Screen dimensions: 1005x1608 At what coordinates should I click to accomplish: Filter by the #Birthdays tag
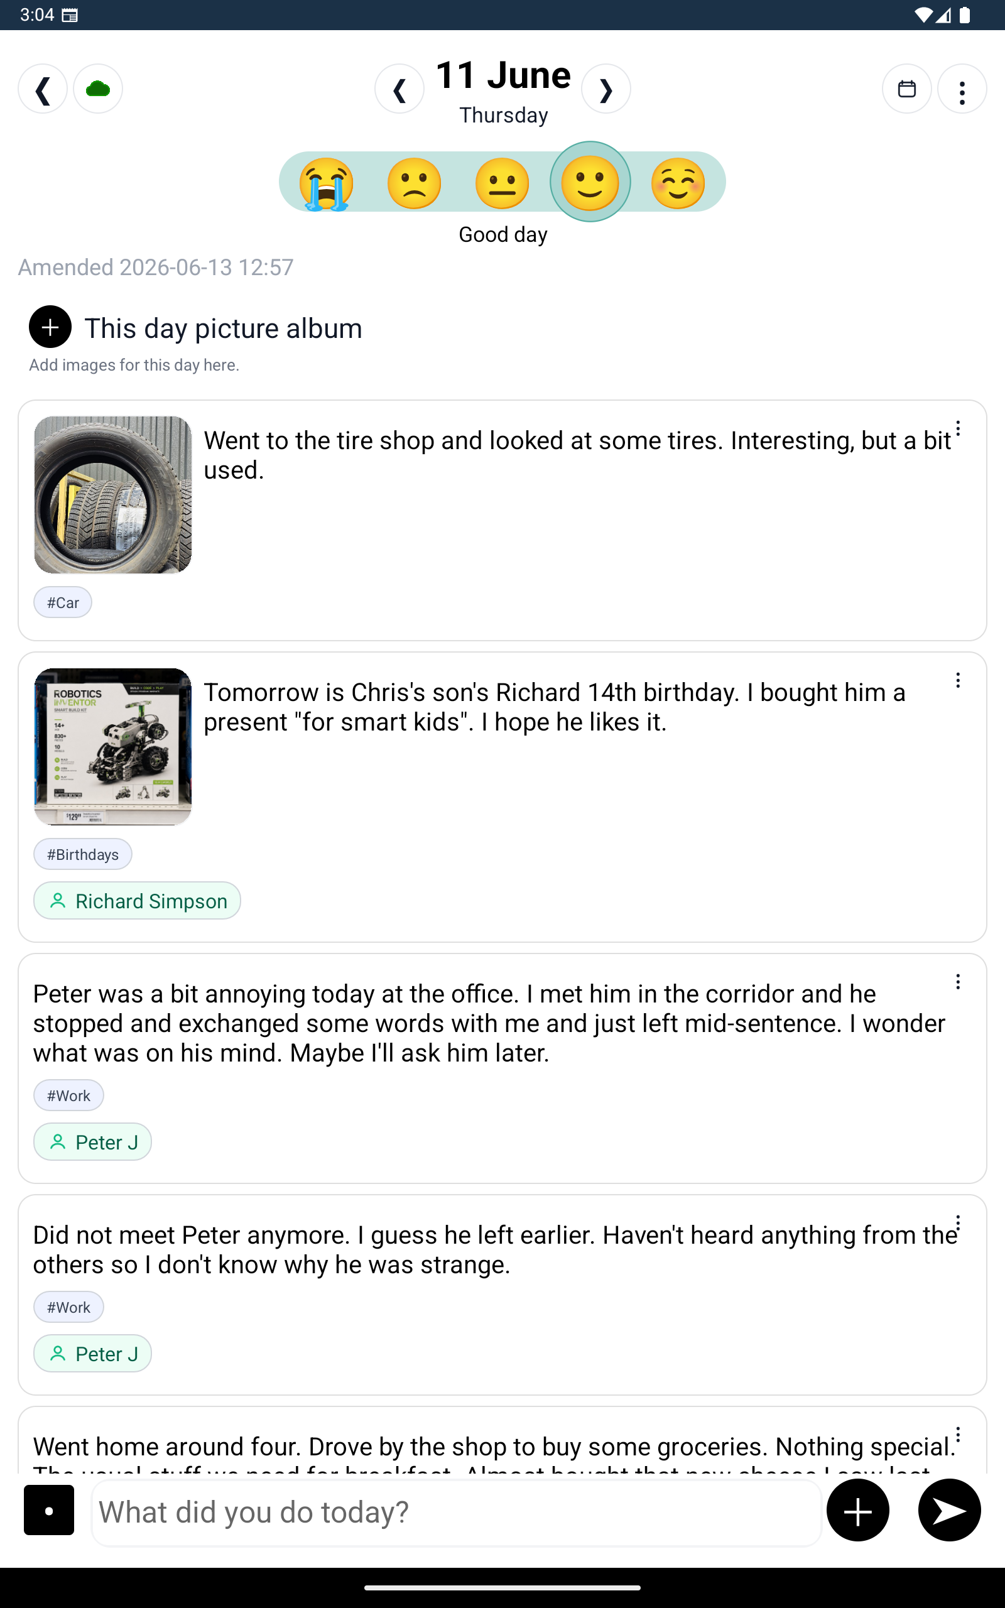pos(82,854)
